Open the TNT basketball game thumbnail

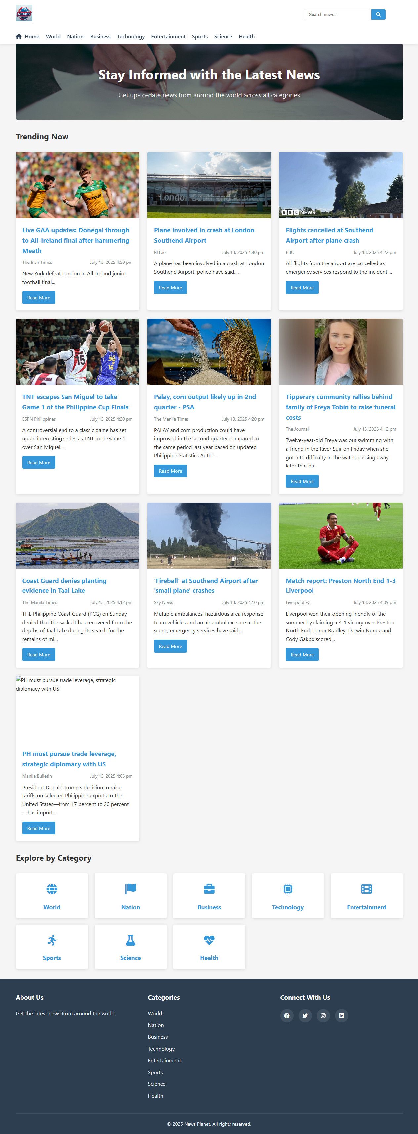(x=77, y=352)
